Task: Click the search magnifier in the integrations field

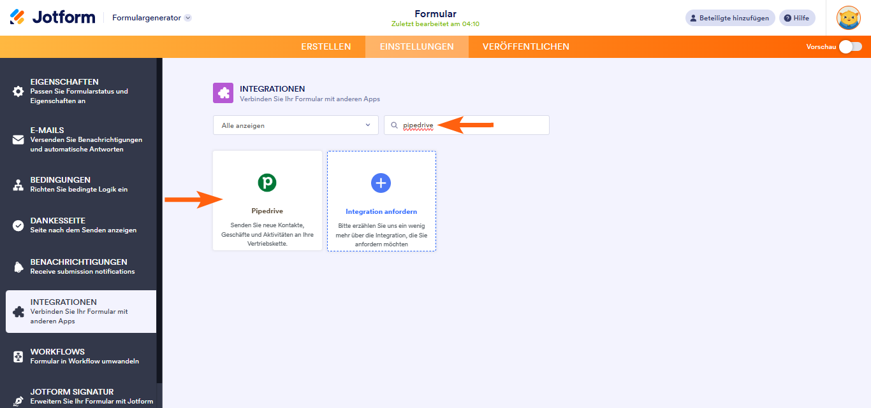Action: (393, 125)
